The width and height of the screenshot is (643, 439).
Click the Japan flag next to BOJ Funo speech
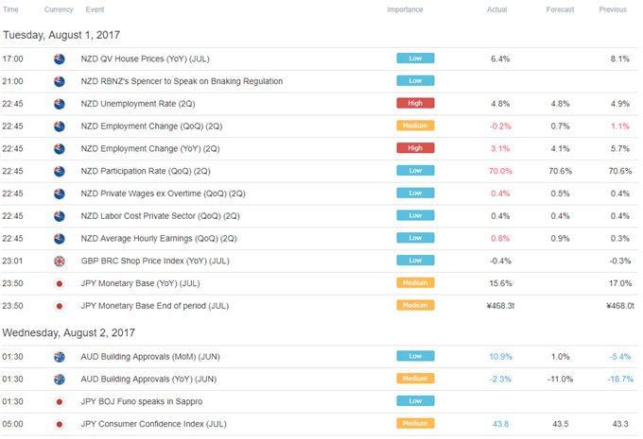tap(59, 401)
